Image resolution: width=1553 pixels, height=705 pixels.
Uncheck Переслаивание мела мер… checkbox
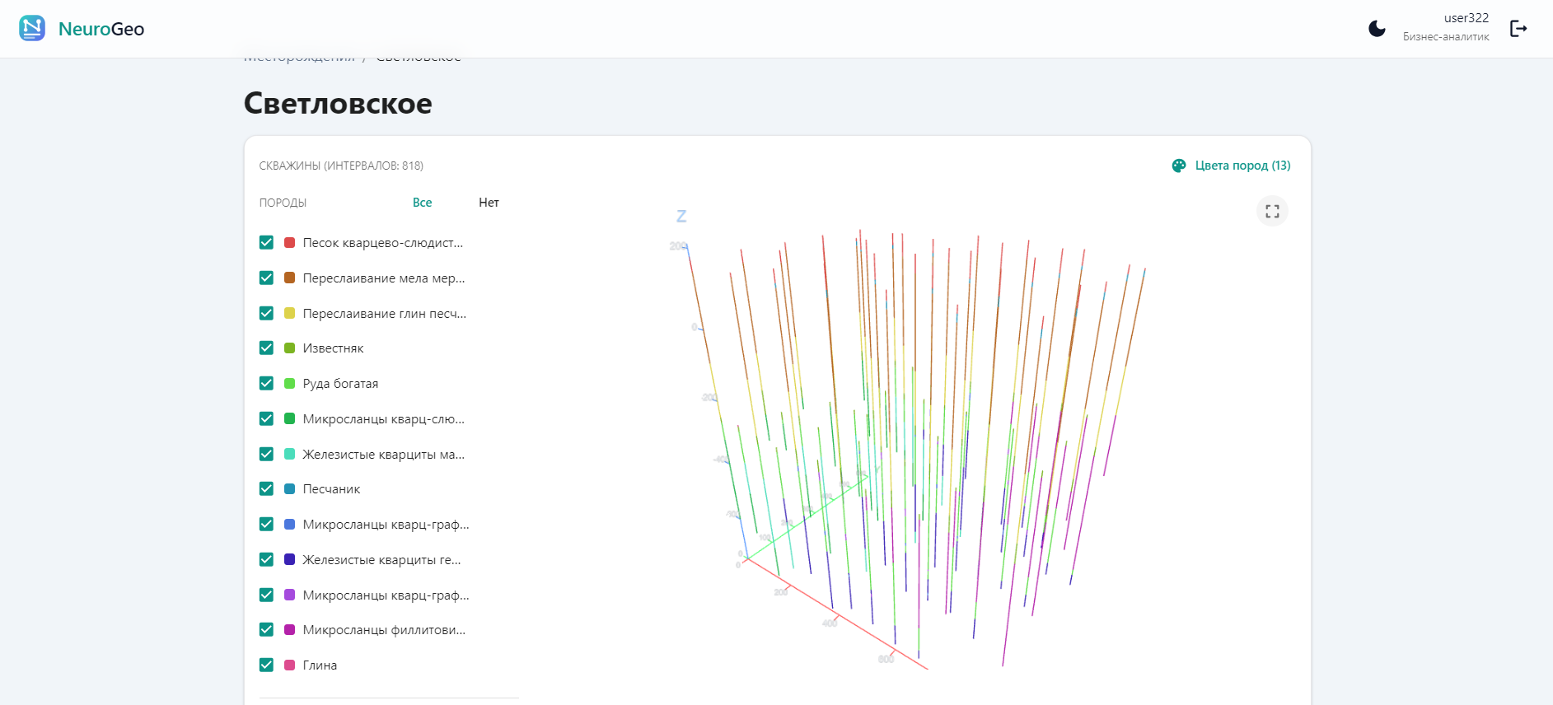point(266,278)
